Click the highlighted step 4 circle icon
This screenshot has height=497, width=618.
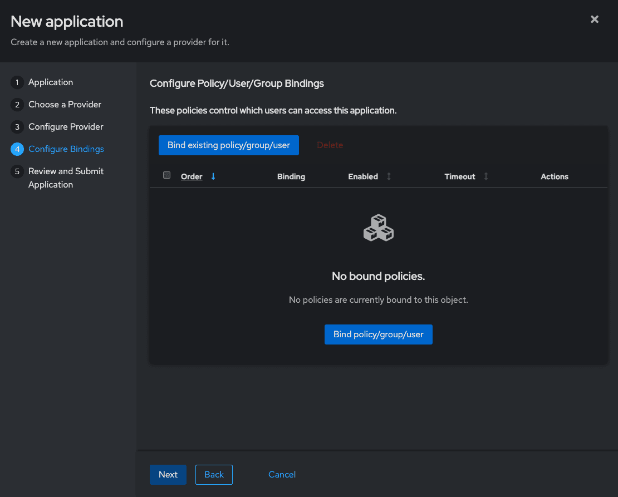pos(17,149)
